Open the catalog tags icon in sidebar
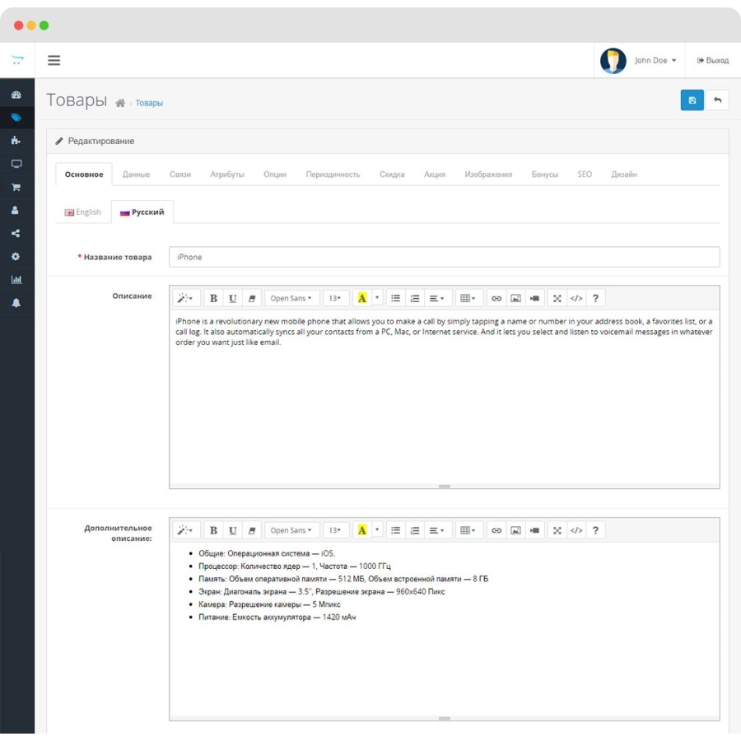 tap(16, 117)
